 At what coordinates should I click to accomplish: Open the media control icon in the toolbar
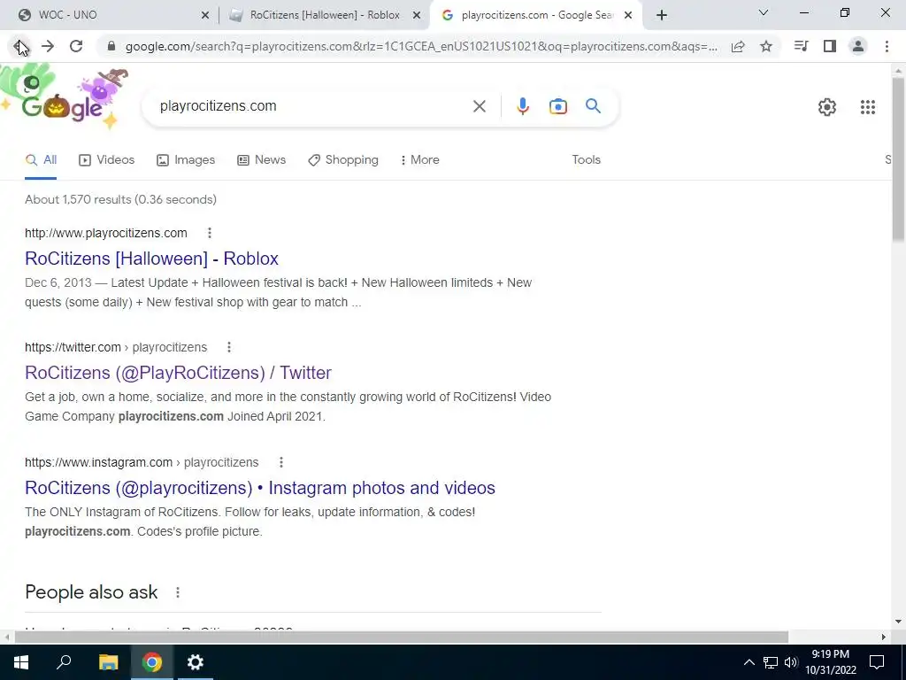pyautogui.click(x=801, y=46)
